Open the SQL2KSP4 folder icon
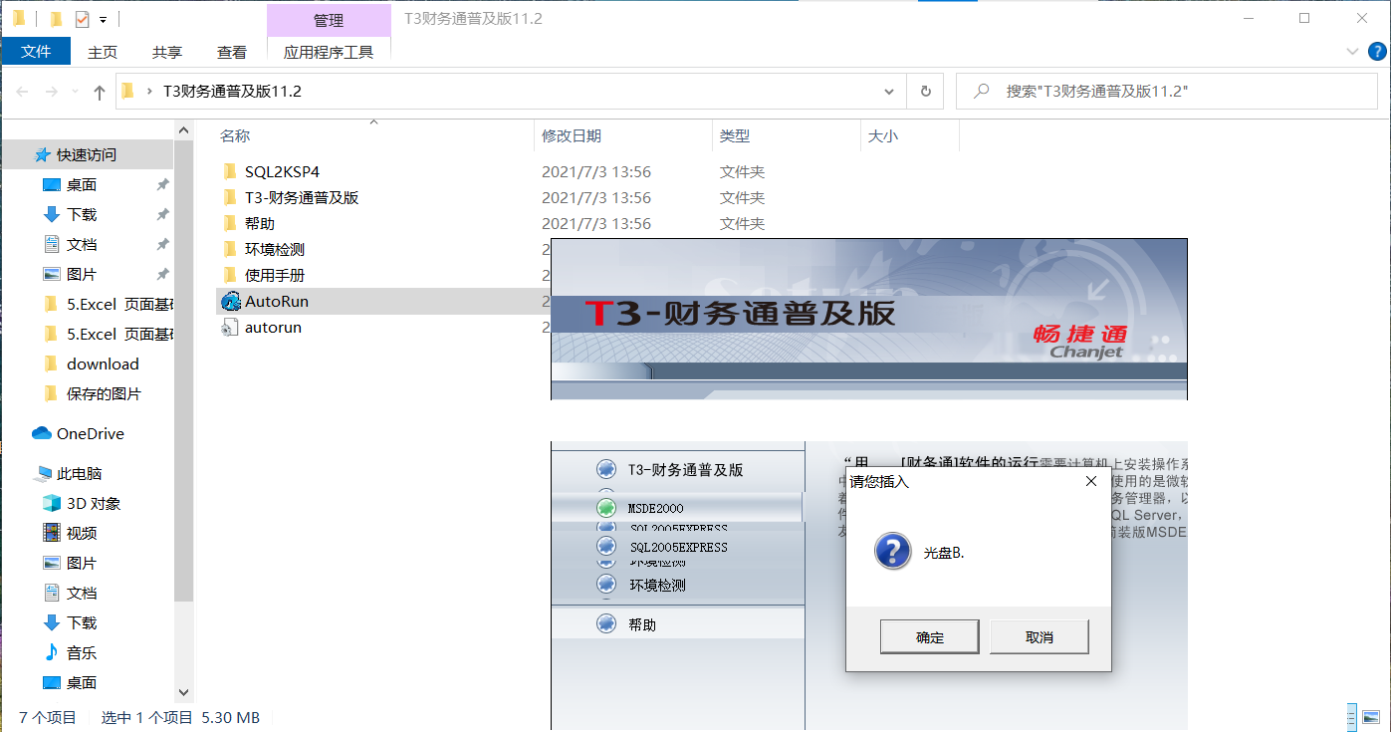 coord(231,171)
